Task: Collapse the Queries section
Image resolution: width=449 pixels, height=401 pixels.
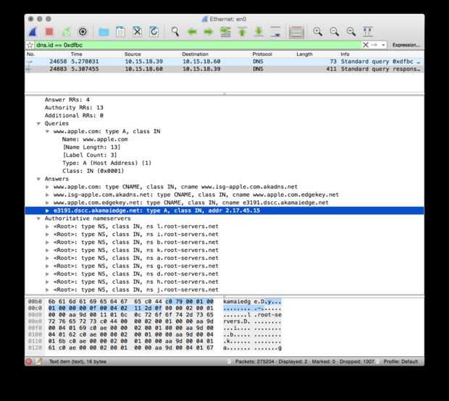Action: 38,124
